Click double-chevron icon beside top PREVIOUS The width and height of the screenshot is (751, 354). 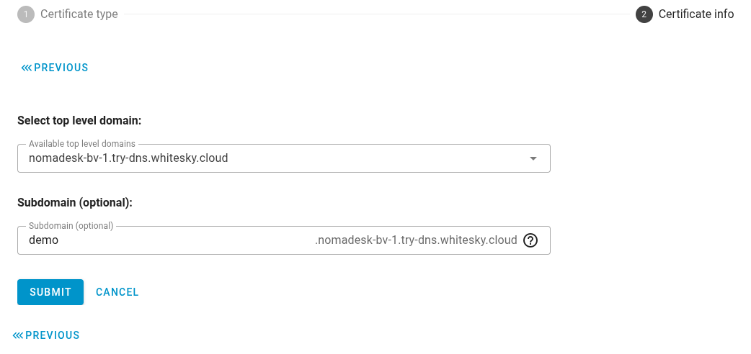[27, 68]
